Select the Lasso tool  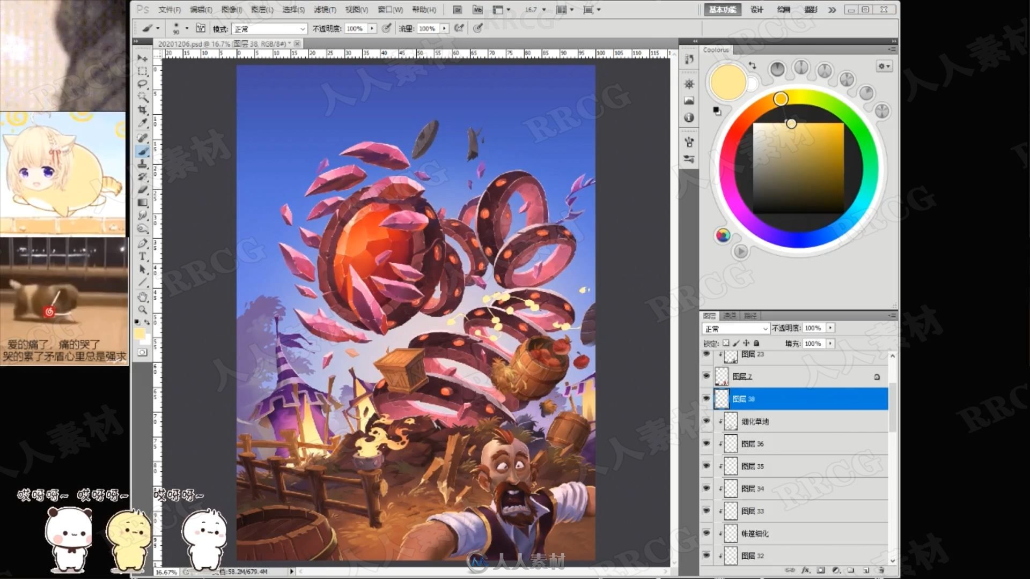pos(143,84)
